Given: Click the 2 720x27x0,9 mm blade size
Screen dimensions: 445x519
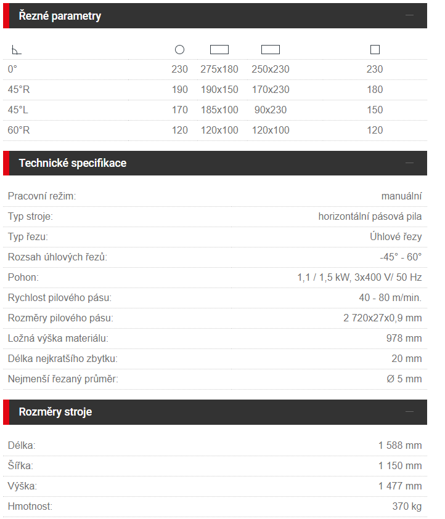Looking at the screenshot, I should coord(383,318).
